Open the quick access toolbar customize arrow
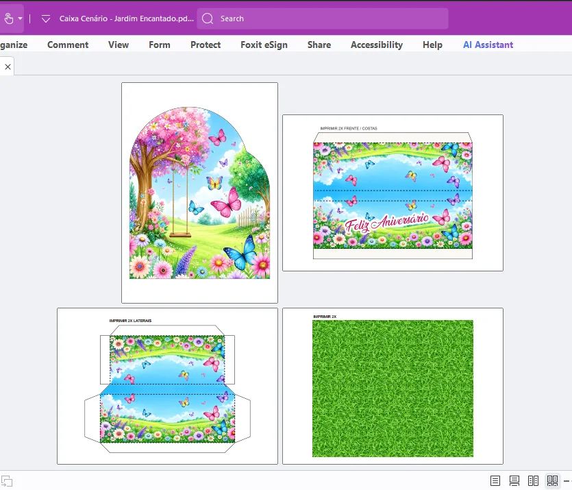Viewport: 572px width, 490px height. 46,19
